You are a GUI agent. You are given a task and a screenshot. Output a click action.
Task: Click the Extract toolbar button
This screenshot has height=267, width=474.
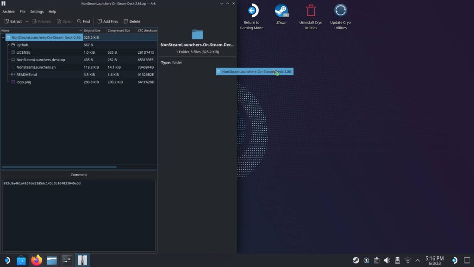coord(13,21)
